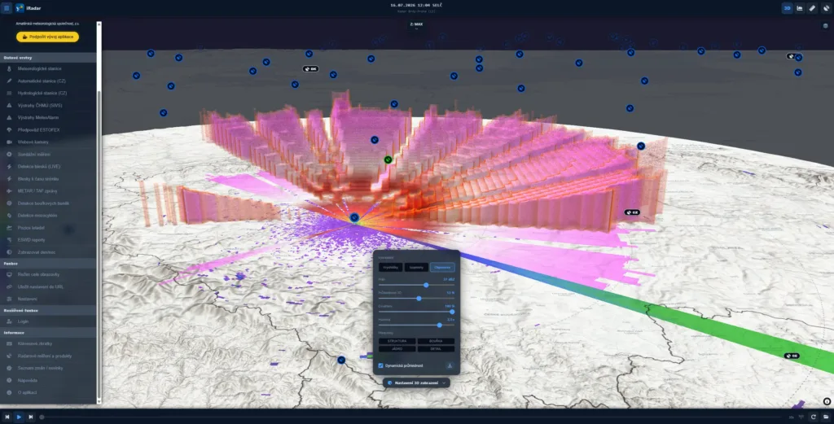Collapse the Nastavení 3D zobrazení dropdown
834x424 pixels.
416,382
